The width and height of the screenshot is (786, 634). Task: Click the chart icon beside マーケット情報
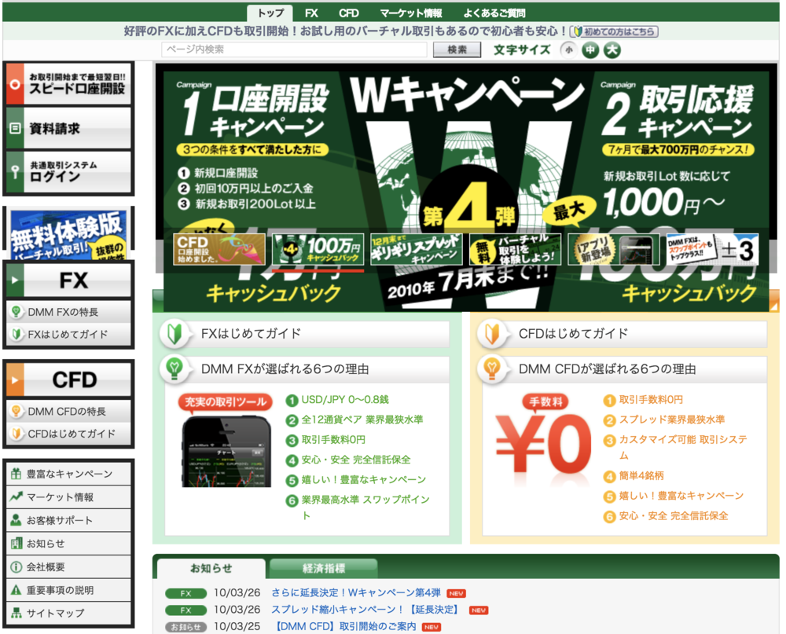(16, 497)
